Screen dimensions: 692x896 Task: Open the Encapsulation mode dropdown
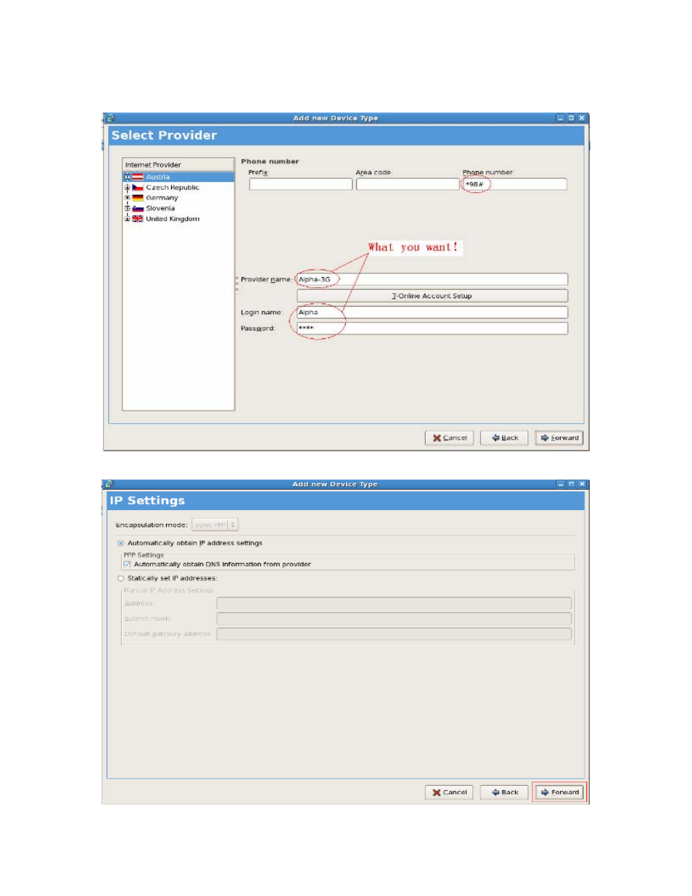click(x=215, y=525)
